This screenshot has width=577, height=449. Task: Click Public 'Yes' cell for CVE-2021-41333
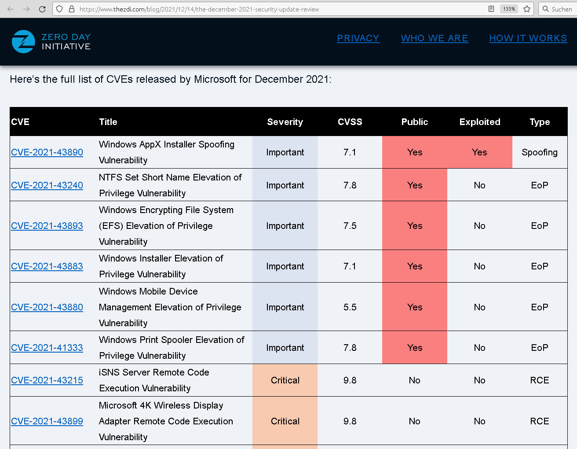(x=415, y=348)
